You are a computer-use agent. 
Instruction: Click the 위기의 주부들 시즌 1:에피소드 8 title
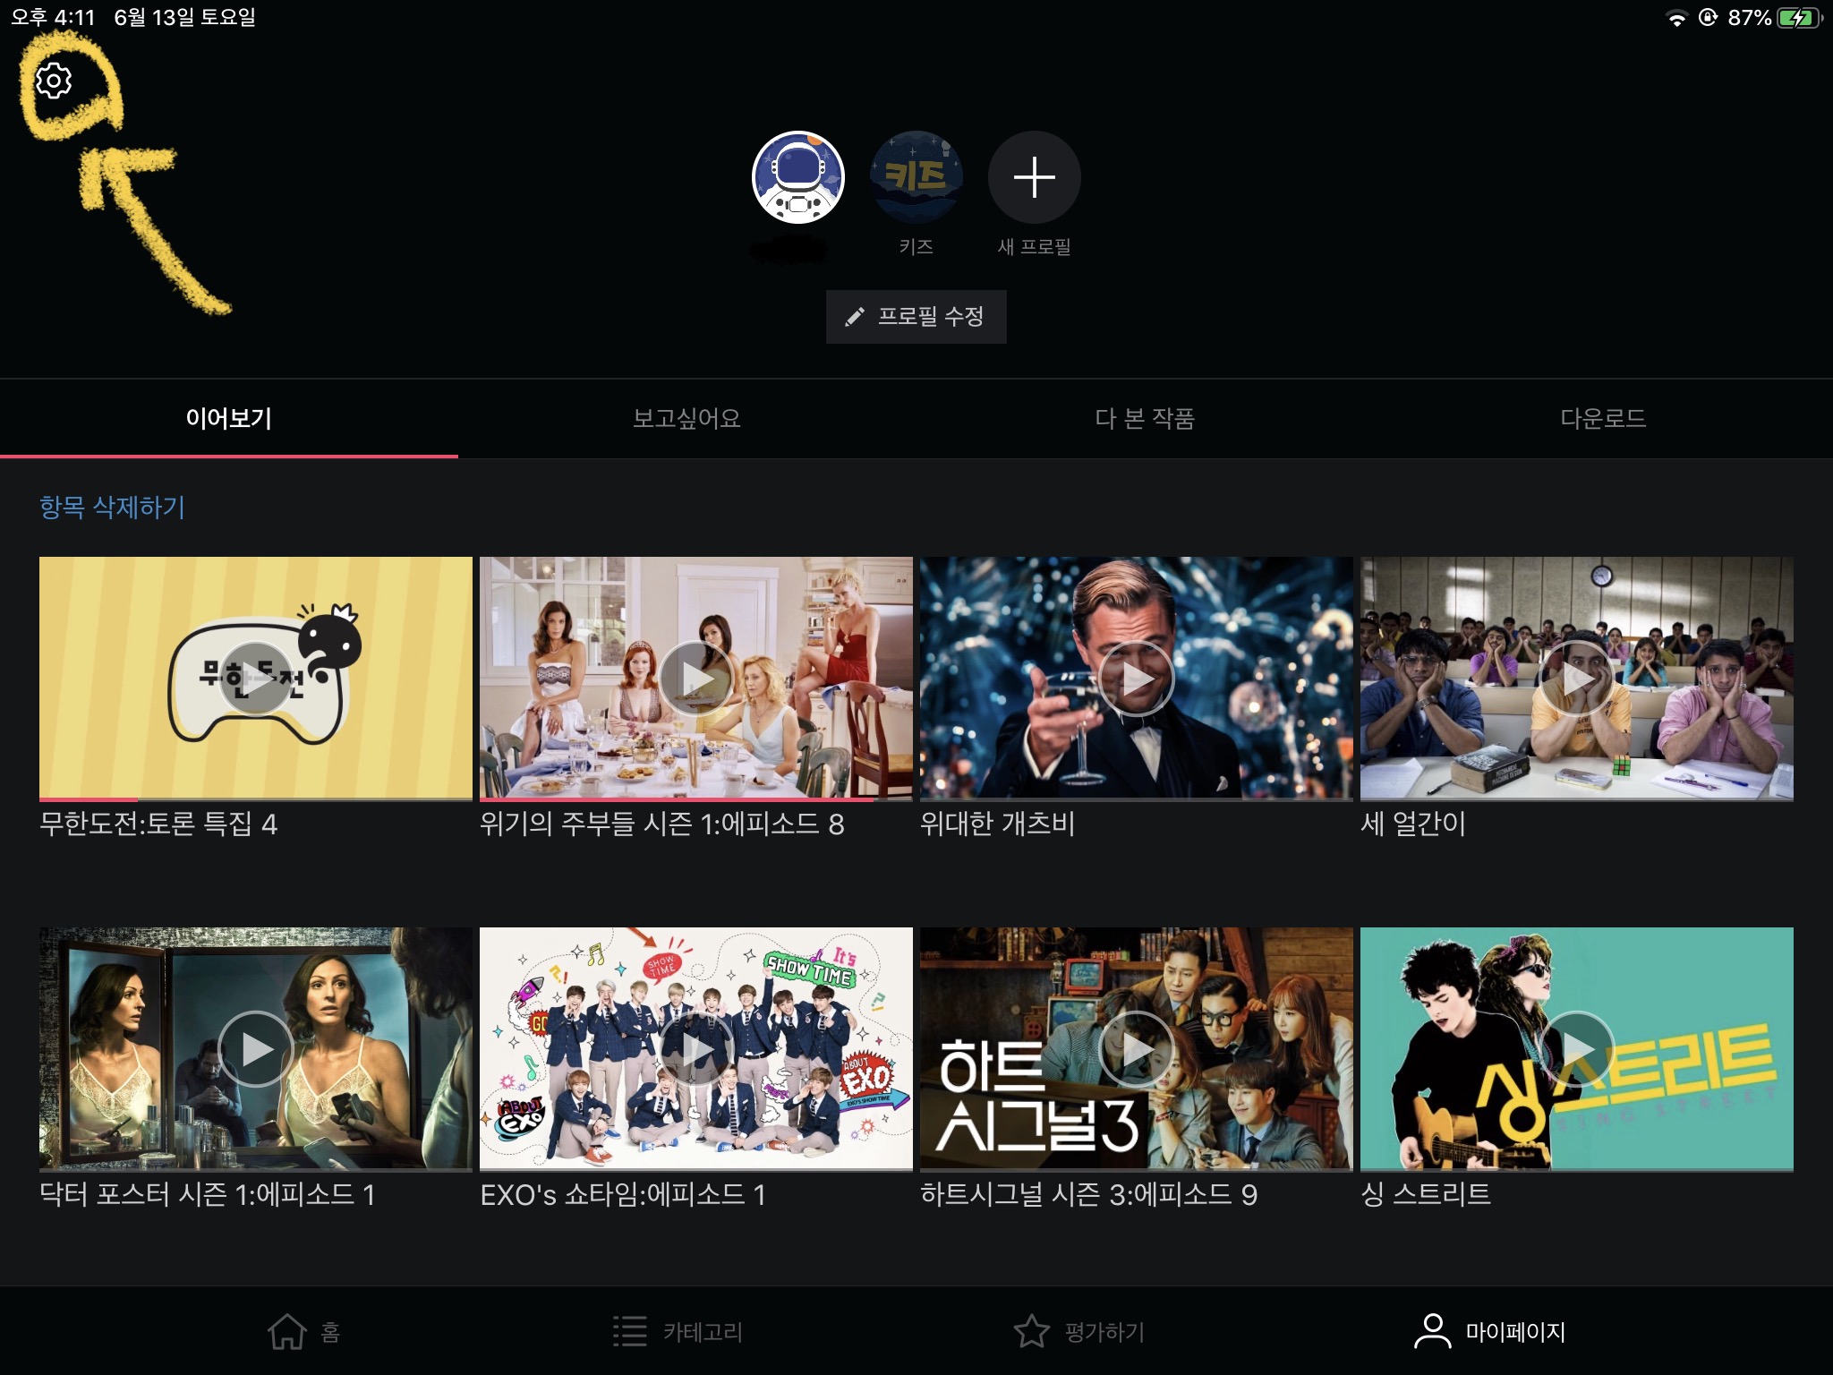click(662, 824)
